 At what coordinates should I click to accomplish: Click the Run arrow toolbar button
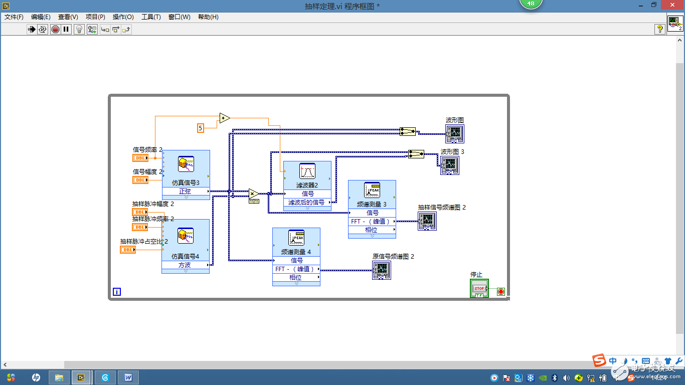click(x=32, y=30)
